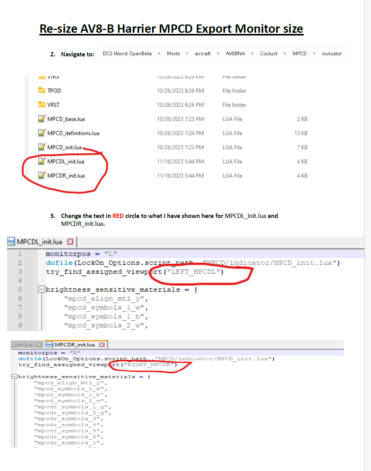This screenshot has width=371, height=471.
Task: Click line number 3 in the editor margin
Action: [x=20, y=272]
